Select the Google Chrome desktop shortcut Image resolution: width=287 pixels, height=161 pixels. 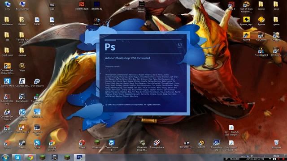52,145
